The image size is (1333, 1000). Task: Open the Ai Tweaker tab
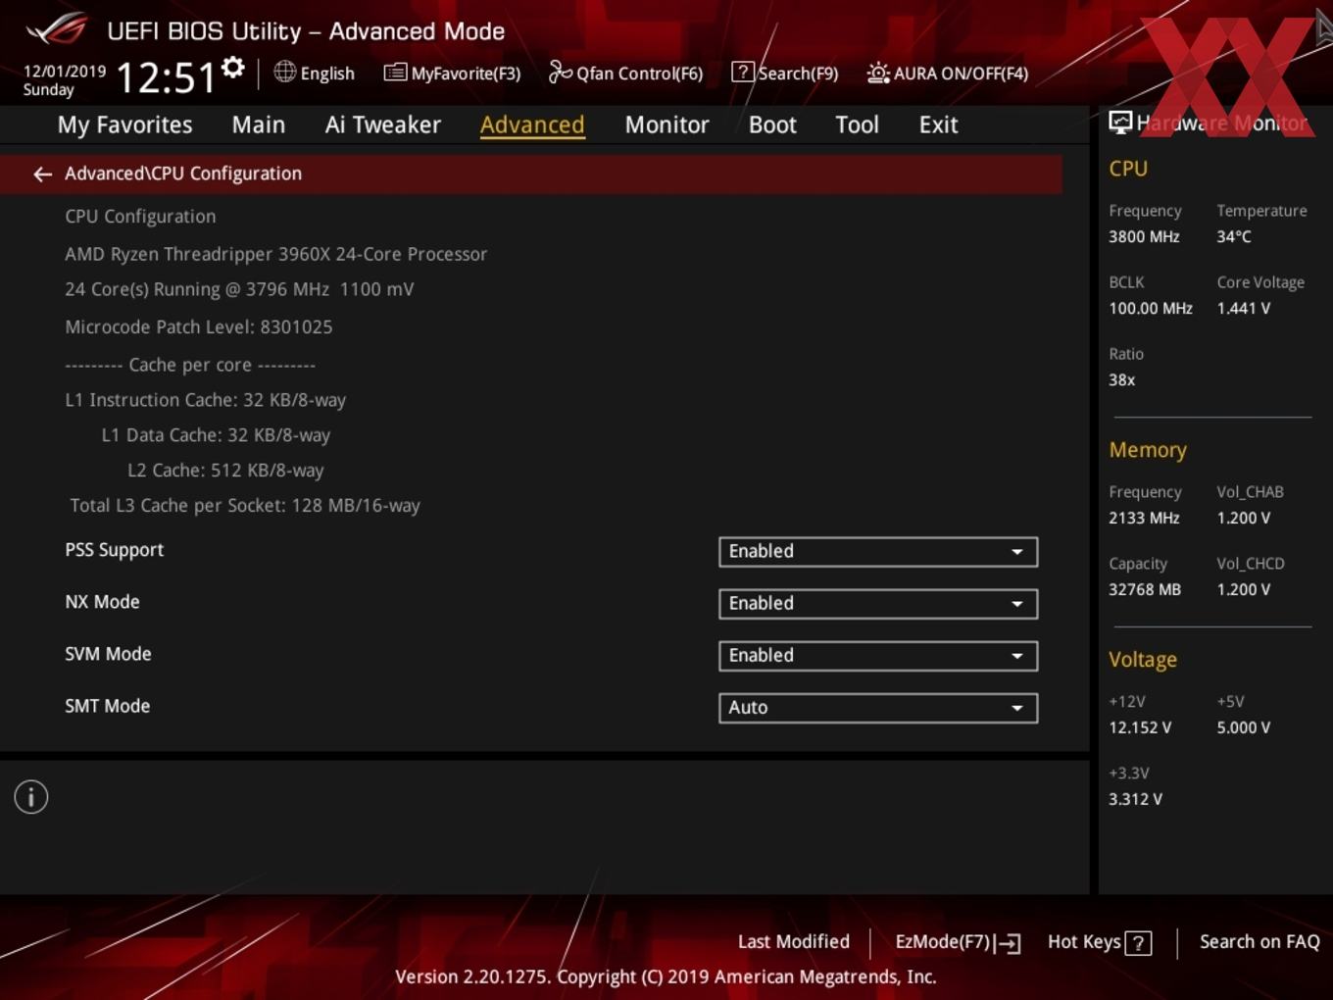[x=383, y=125]
